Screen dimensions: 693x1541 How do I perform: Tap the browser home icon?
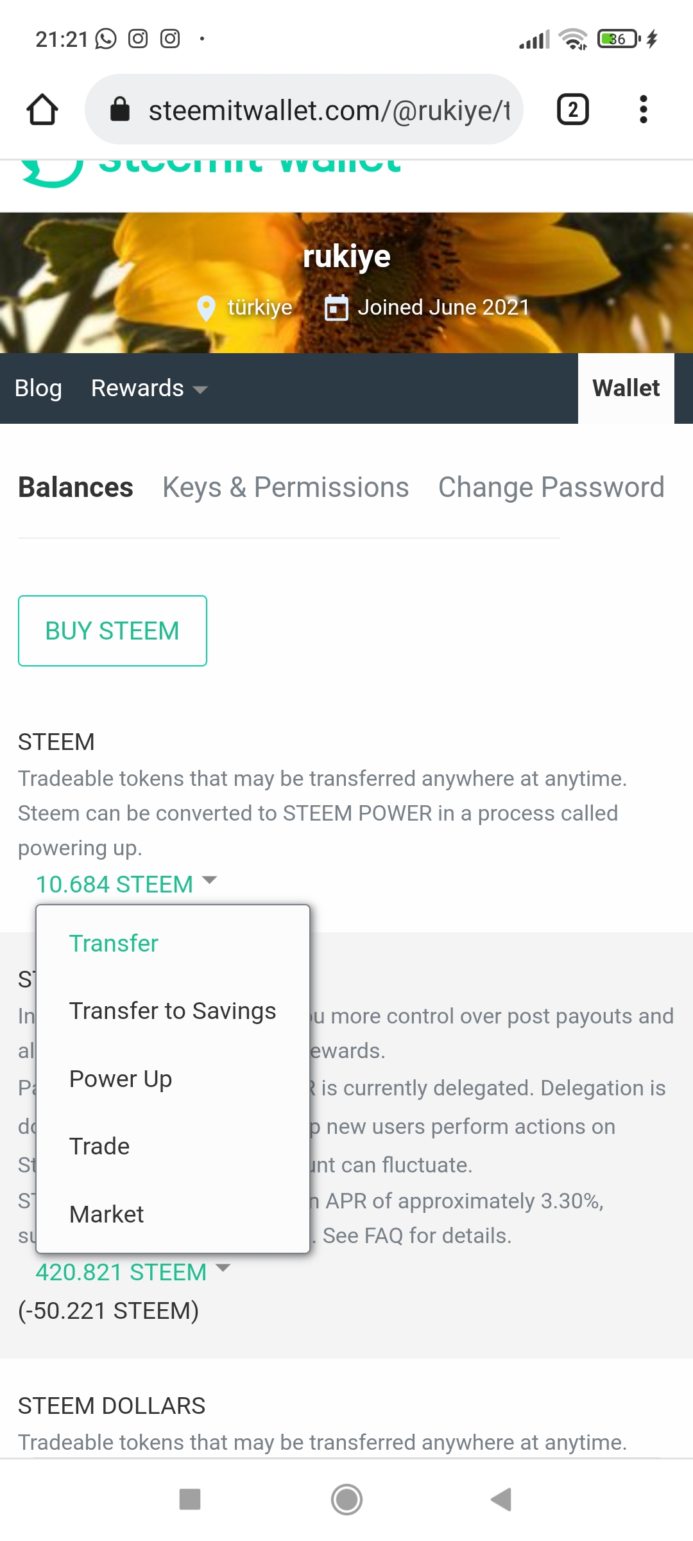click(x=42, y=110)
